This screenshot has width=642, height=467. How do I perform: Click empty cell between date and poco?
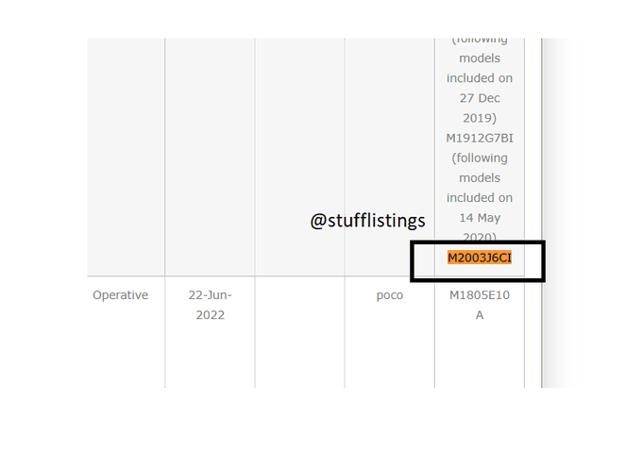tap(299, 332)
